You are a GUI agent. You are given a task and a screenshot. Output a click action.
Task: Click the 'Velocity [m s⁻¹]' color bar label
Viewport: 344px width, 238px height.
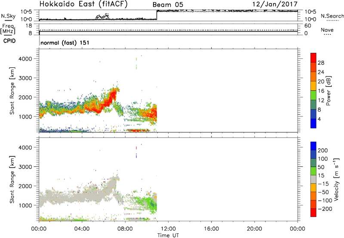point(336,179)
